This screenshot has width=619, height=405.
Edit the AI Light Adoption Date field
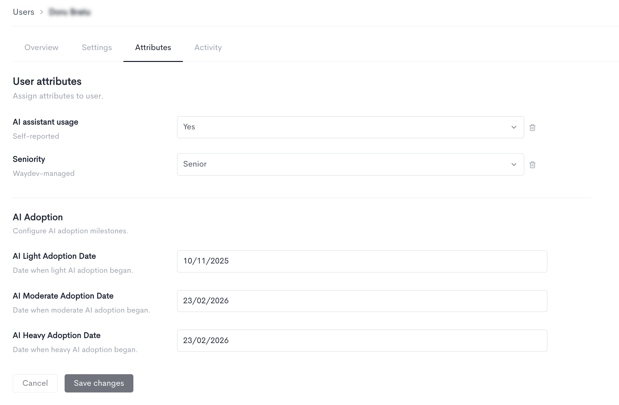pyautogui.click(x=362, y=261)
